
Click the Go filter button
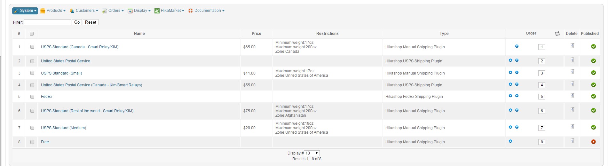tap(77, 22)
